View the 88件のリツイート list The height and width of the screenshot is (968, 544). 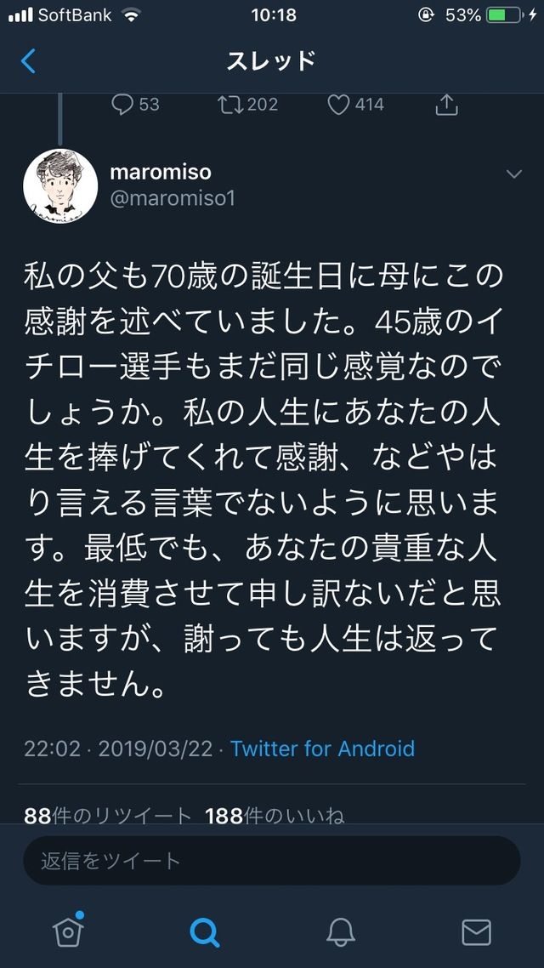(108, 816)
